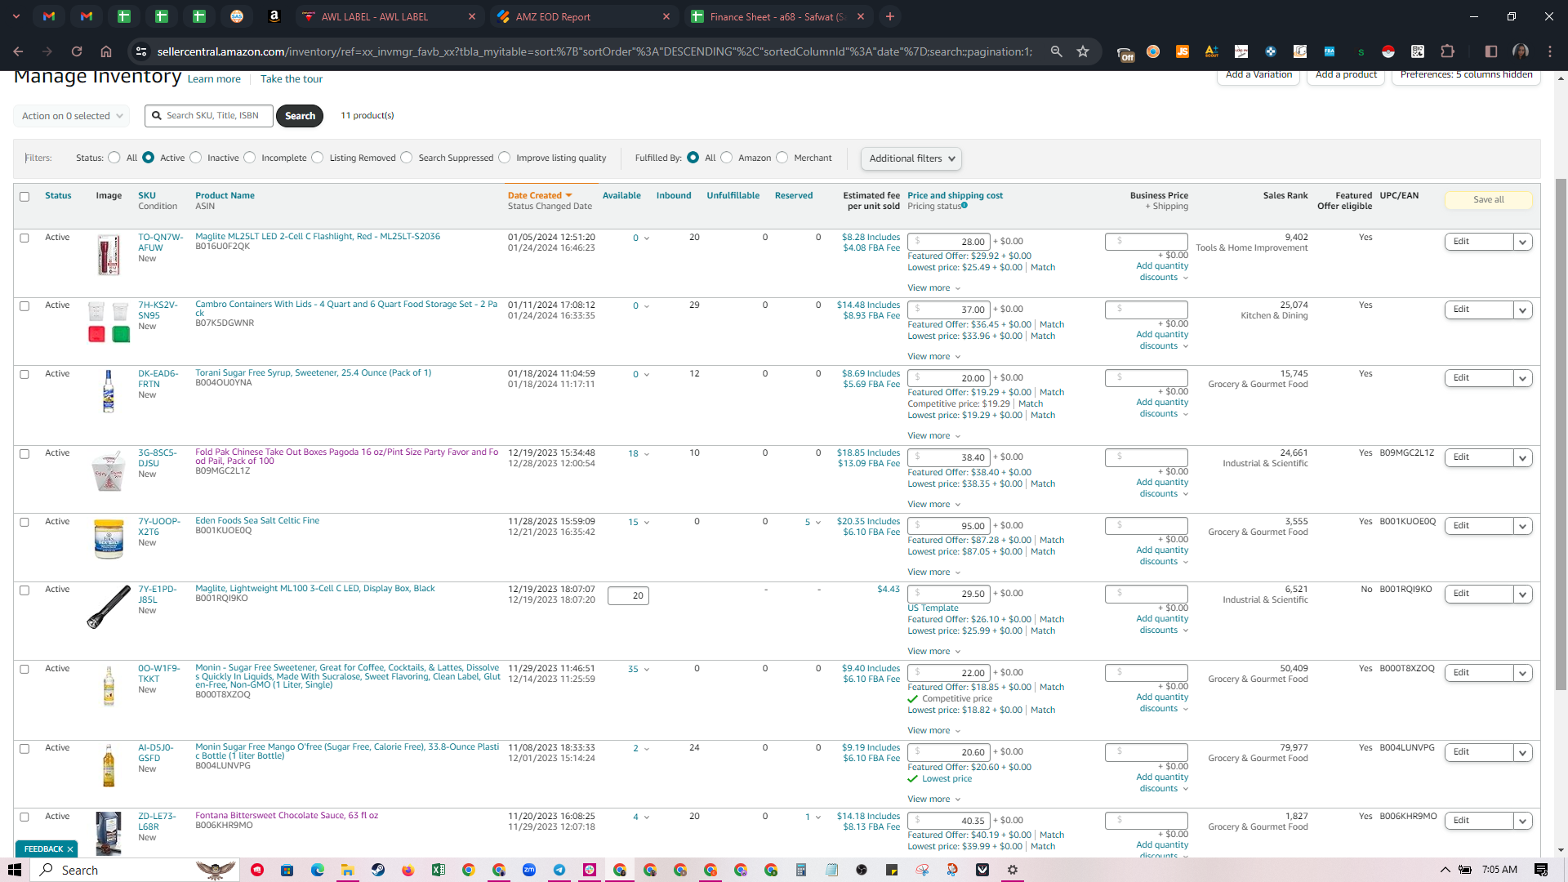
Task: Expand View more for Fold Pak boxes
Action: pos(934,505)
